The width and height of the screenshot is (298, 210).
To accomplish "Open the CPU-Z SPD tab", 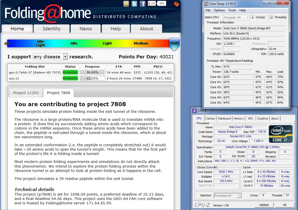I will click(250, 118).
